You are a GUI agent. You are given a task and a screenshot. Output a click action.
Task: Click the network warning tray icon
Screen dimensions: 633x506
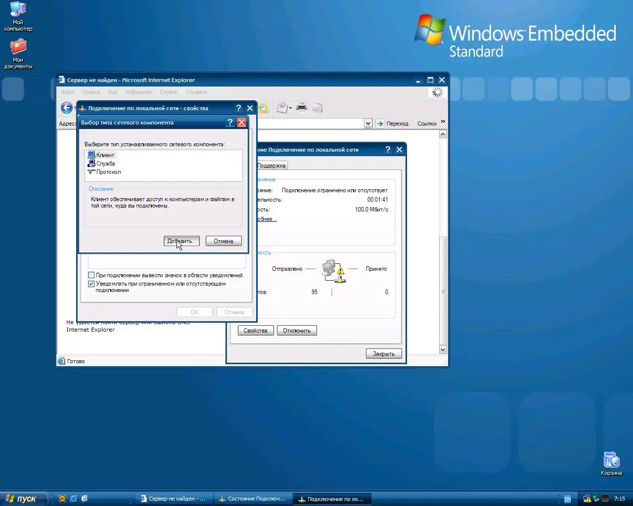(x=587, y=499)
